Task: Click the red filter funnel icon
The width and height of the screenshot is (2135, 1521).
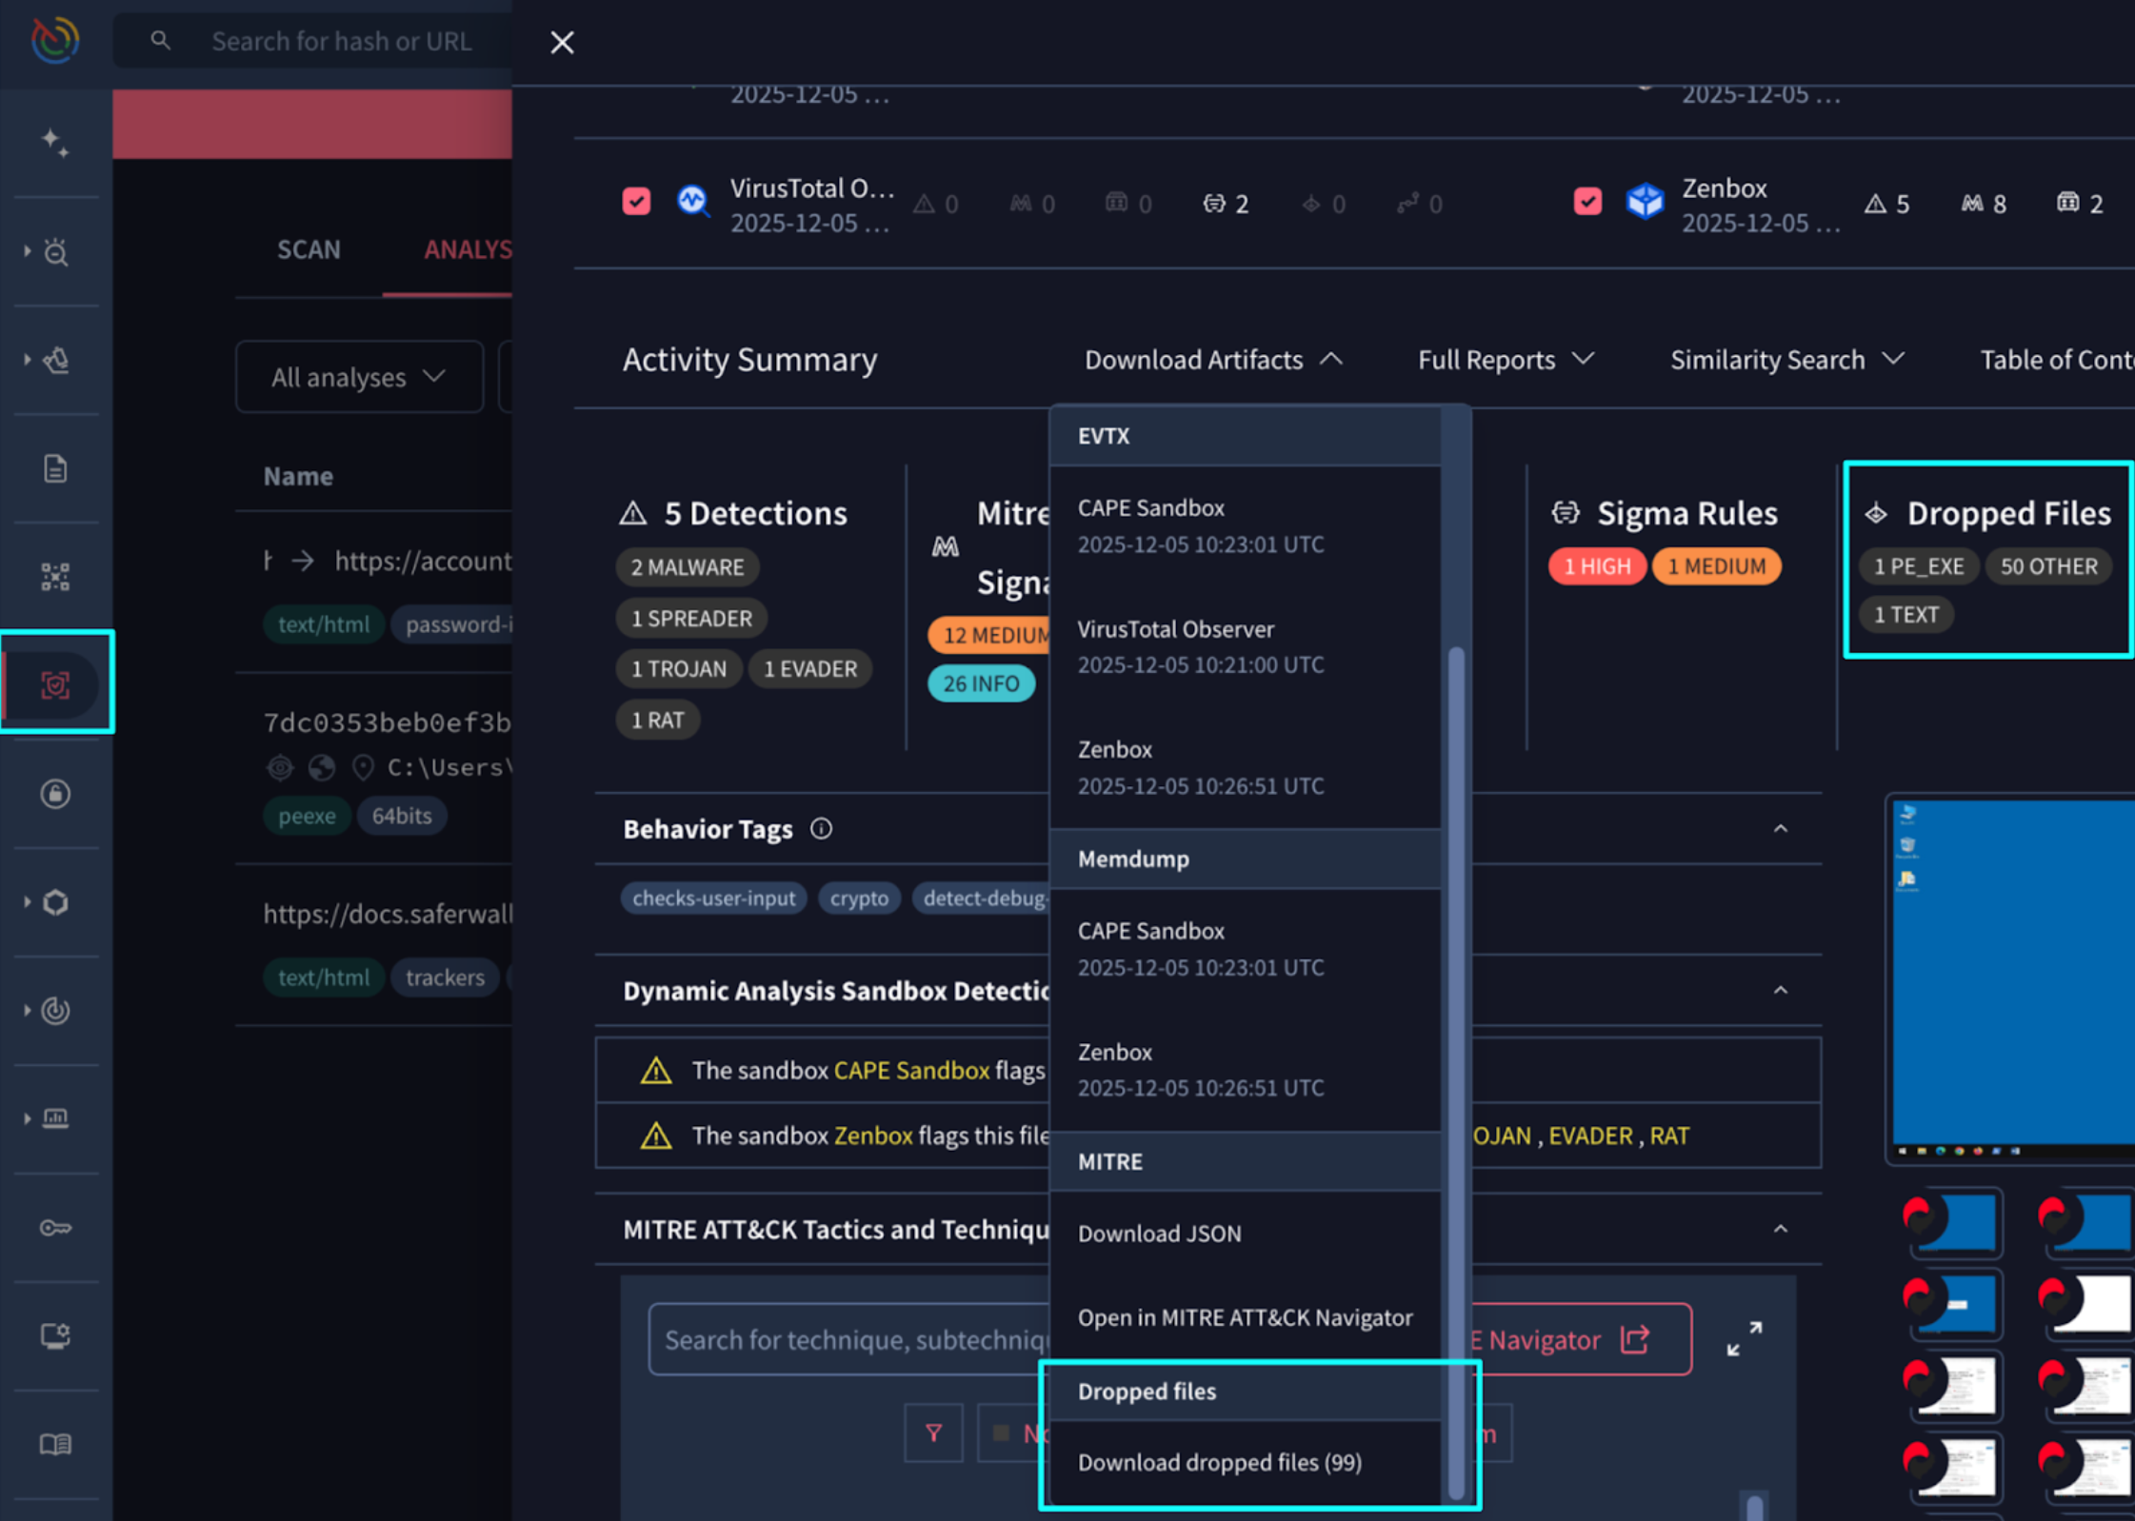Action: (x=933, y=1432)
